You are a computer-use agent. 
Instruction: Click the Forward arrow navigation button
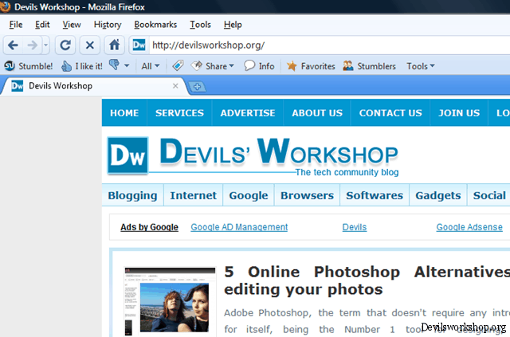32,45
